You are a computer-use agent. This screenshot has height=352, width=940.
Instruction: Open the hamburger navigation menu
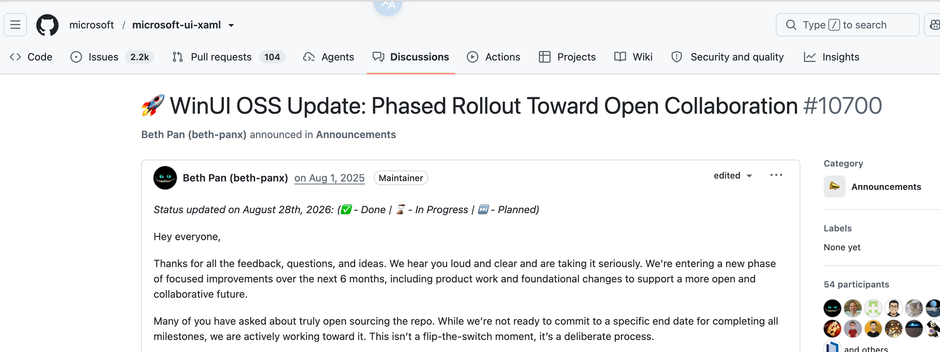tap(15, 25)
